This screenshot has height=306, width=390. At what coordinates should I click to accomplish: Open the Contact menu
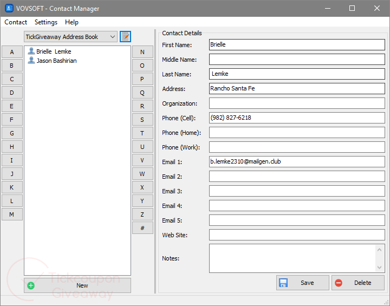(x=16, y=22)
